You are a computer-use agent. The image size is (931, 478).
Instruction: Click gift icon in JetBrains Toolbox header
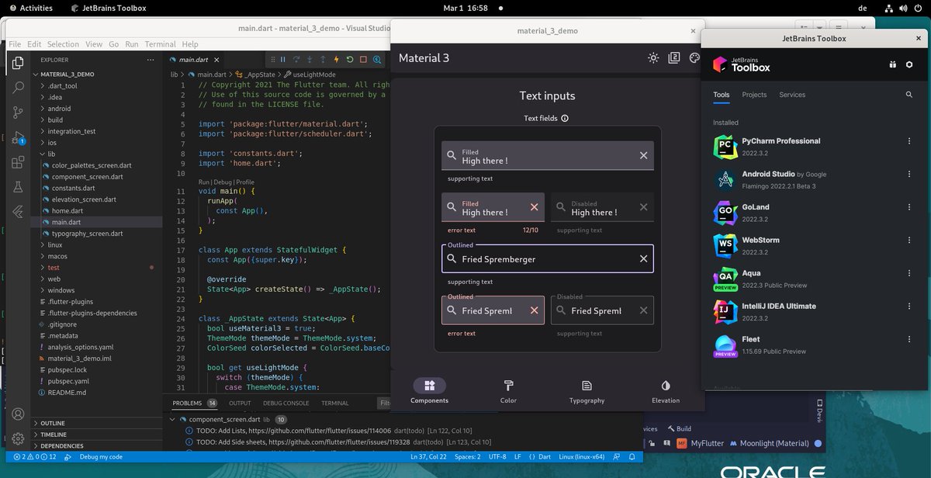tap(892, 64)
